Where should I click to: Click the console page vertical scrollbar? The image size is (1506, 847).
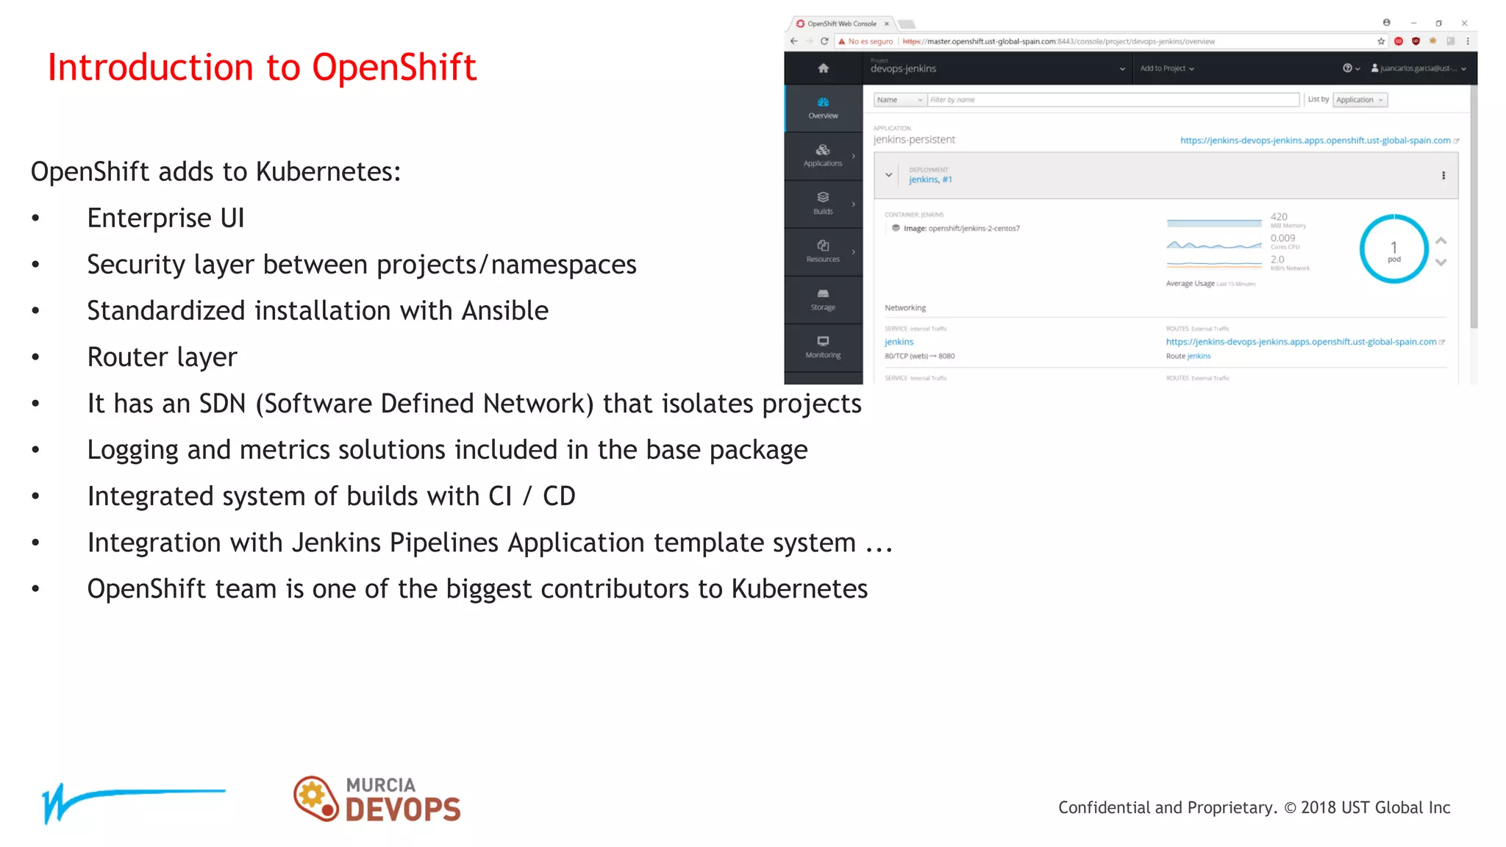pyautogui.click(x=1474, y=206)
